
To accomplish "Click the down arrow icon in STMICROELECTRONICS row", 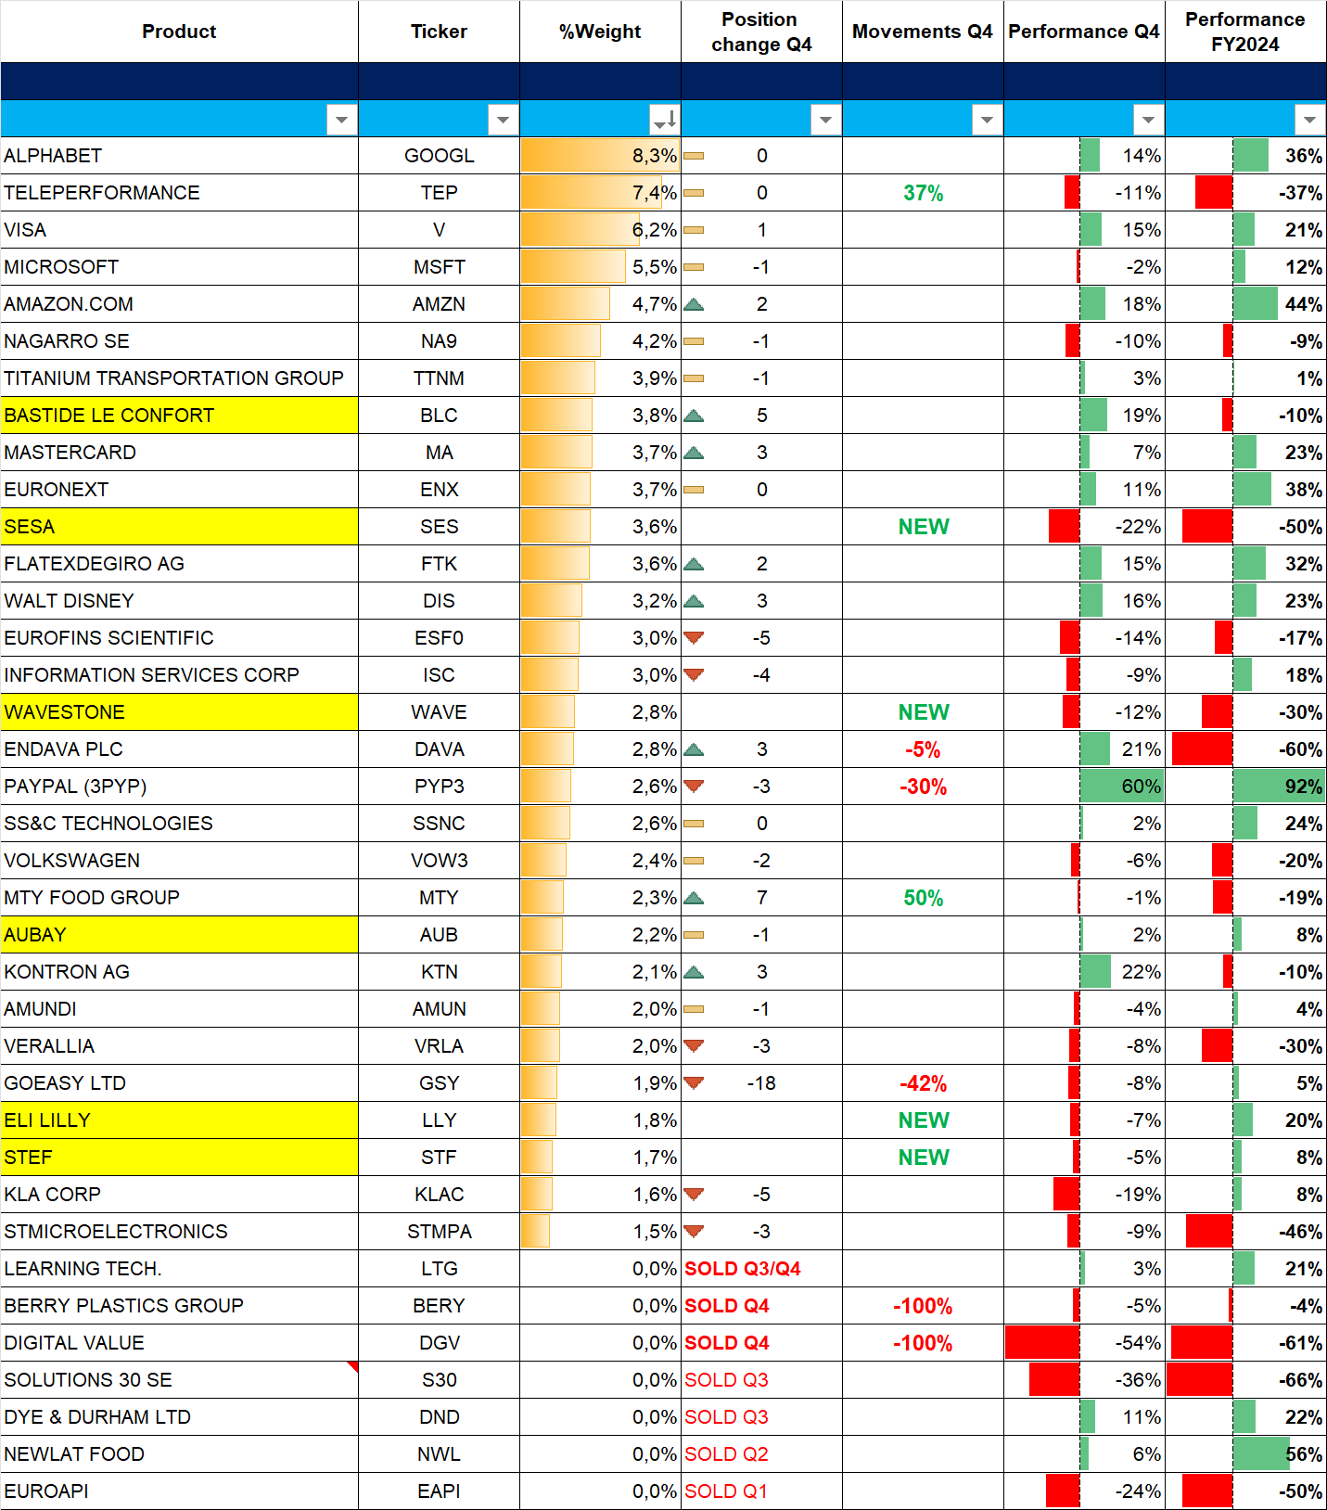I will click(694, 1232).
